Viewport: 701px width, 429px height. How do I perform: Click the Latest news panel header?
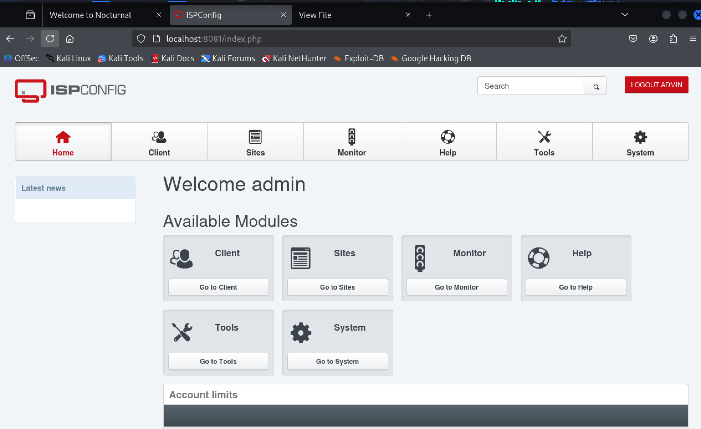tap(75, 188)
